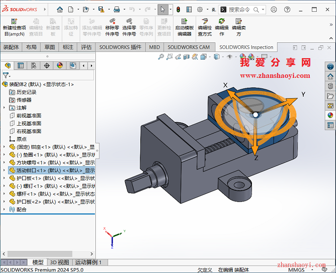Open 3D 视图 bottom tab

(59, 262)
